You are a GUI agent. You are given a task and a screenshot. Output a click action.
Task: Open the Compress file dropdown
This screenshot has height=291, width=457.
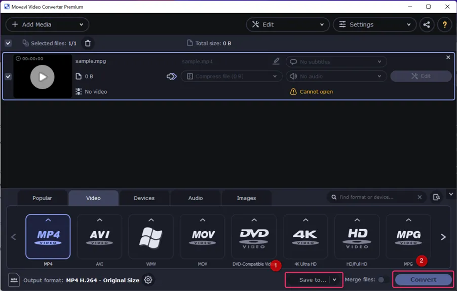pyautogui.click(x=232, y=77)
